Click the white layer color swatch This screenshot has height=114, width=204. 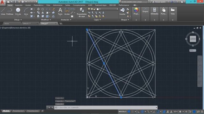98,9
